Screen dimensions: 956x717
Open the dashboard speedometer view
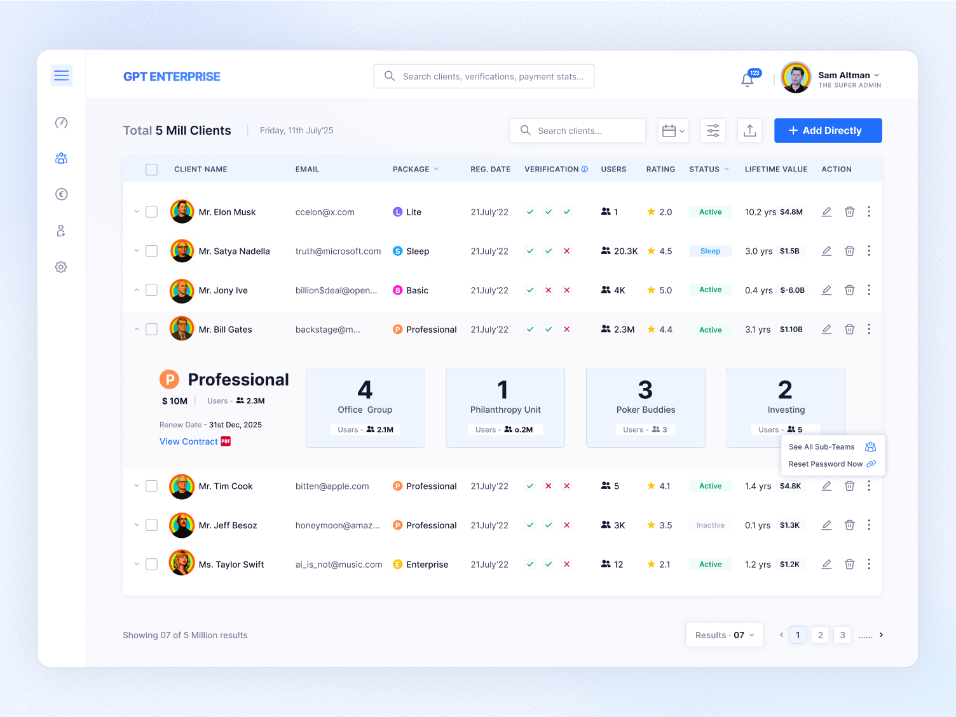coord(61,123)
